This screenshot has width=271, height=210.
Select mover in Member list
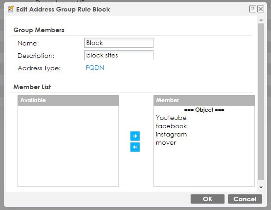[166, 143]
